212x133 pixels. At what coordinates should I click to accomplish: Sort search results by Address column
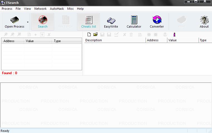coord(13,41)
